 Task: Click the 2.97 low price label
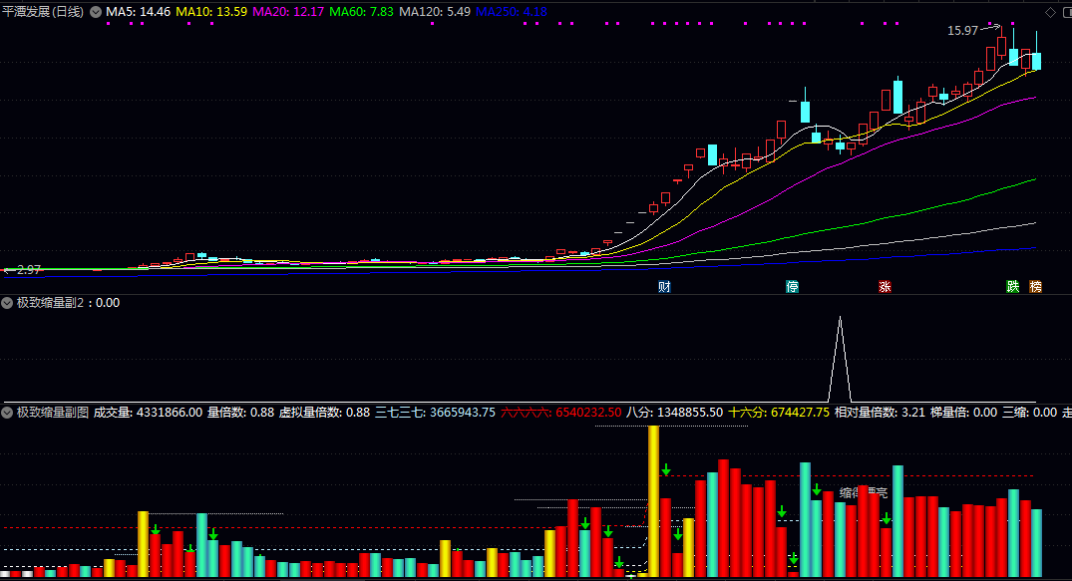point(28,270)
